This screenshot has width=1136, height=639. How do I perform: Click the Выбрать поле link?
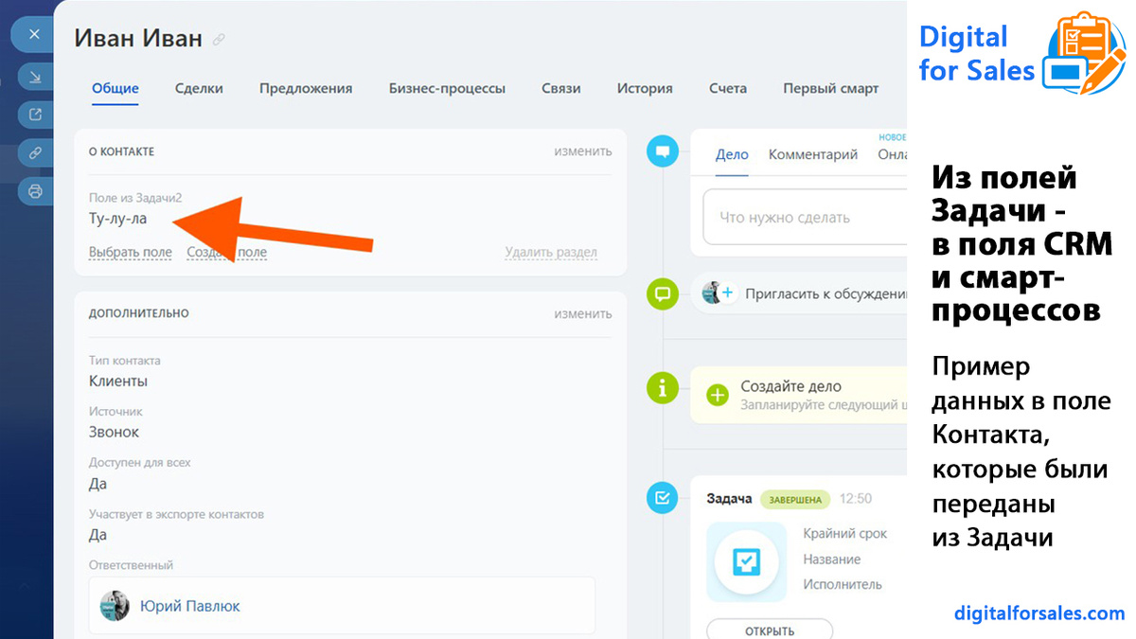[131, 252]
